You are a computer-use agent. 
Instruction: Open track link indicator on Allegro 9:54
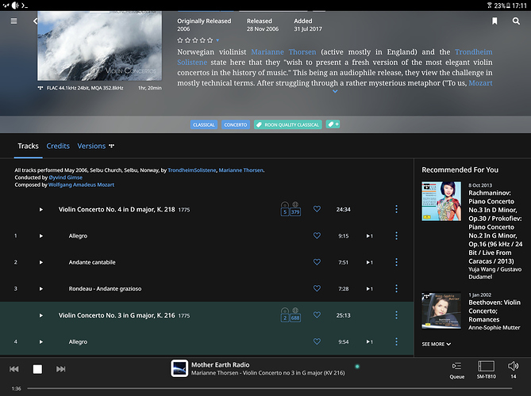(369, 342)
